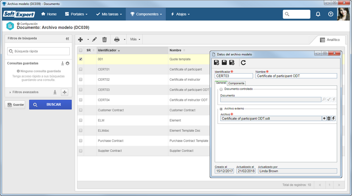Check the ELM row checkbox

(x=81, y=120)
